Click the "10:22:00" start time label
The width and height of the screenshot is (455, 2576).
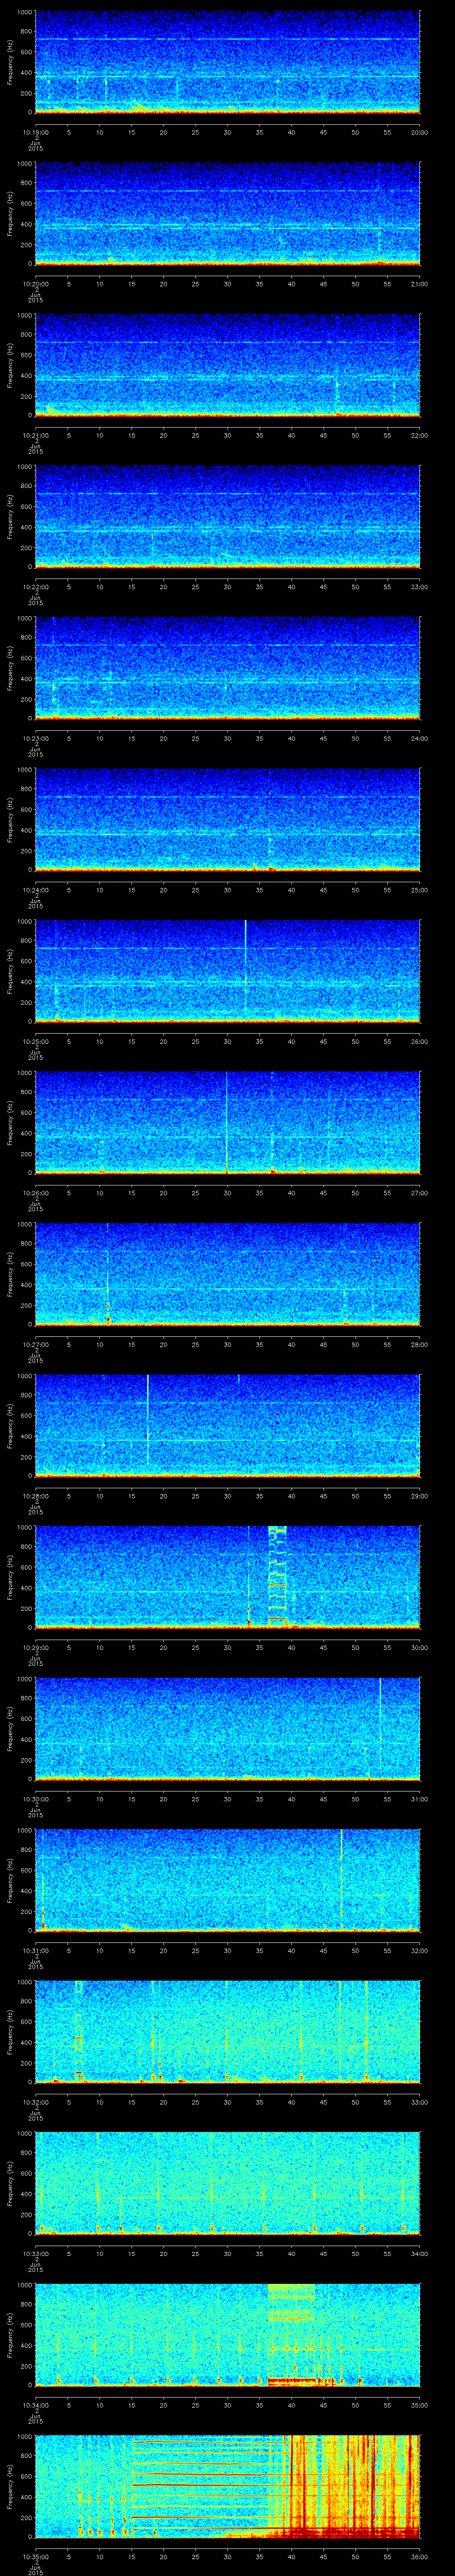[35, 587]
